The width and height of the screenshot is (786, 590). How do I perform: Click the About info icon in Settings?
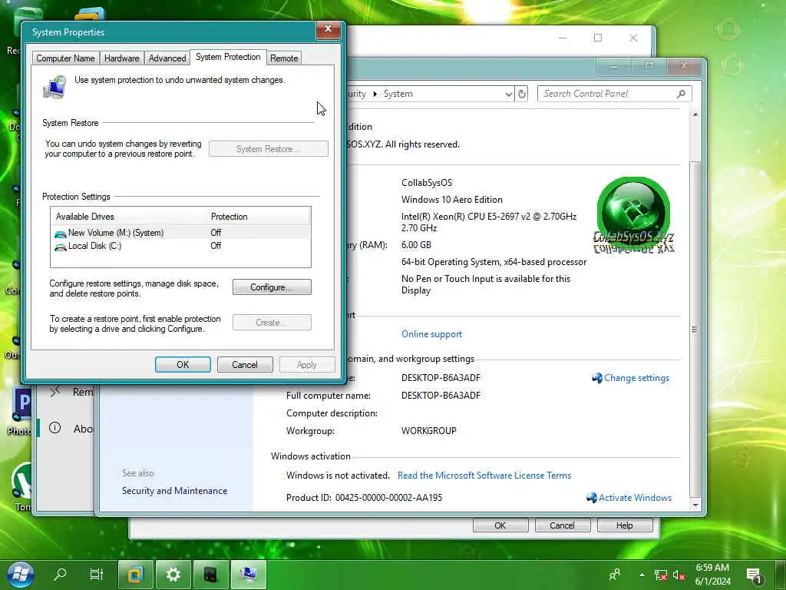54,428
